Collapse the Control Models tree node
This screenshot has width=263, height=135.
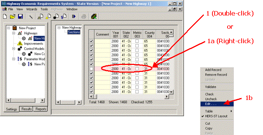pyautogui.click(x=14, y=49)
